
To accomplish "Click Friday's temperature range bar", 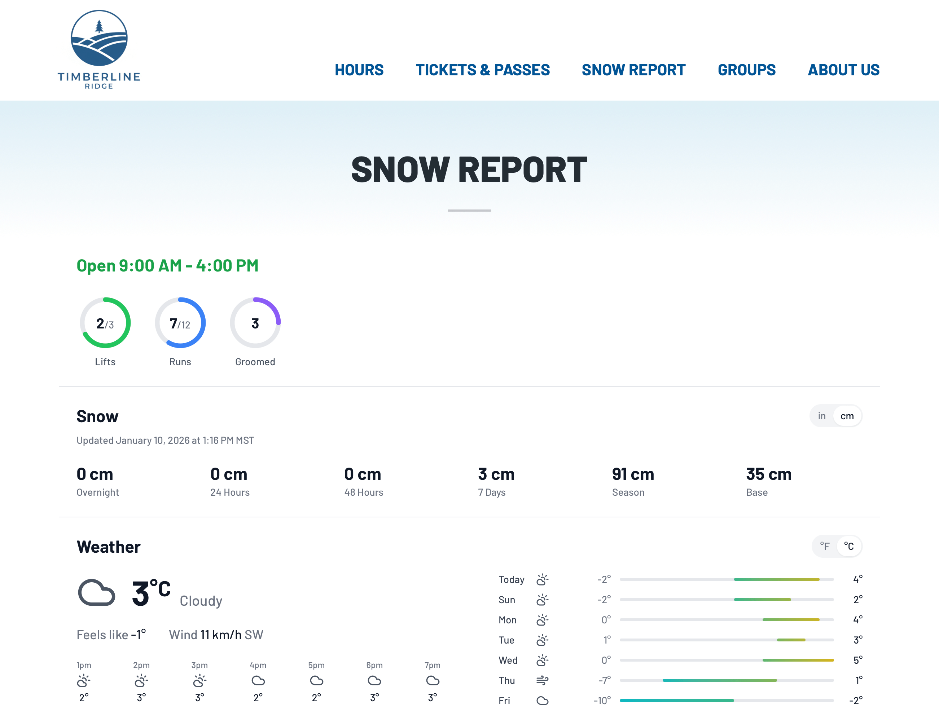I will (727, 700).
